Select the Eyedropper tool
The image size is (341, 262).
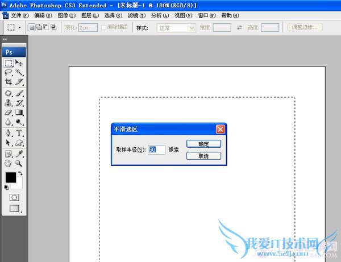pyautogui.click(x=19, y=154)
